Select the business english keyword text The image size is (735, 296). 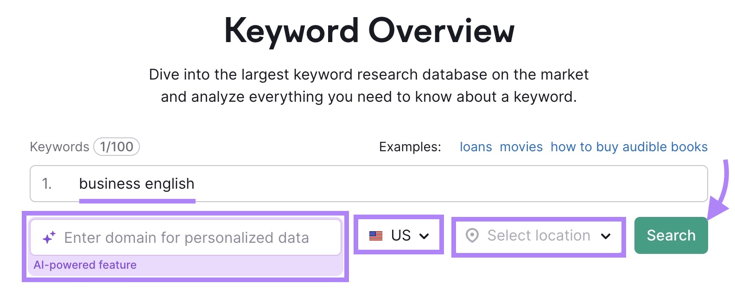[x=137, y=184]
